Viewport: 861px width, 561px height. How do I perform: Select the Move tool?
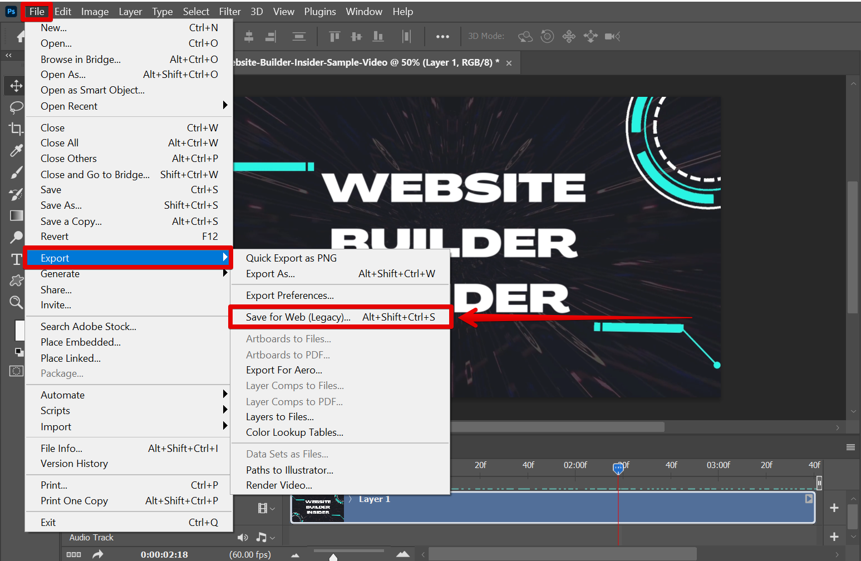coord(16,86)
